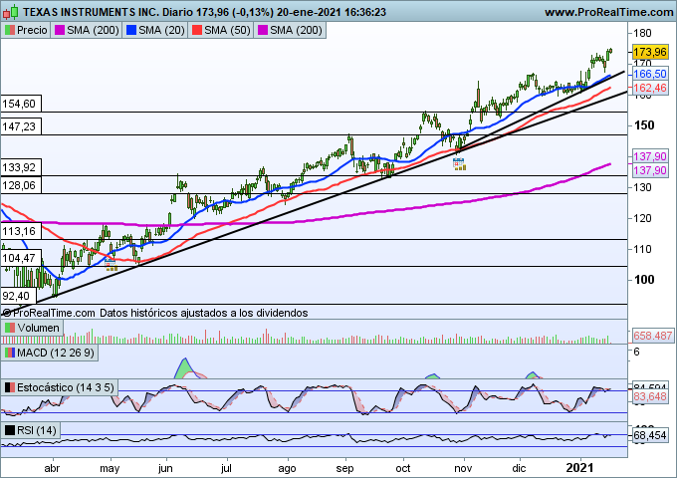This screenshot has width=677, height=478.
Task: Click the 2021 date axis label
Action: (579, 468)
